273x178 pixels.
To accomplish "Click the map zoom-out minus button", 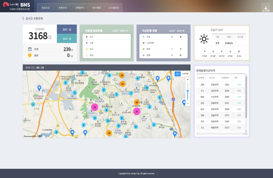I will [x=188, y=103].
